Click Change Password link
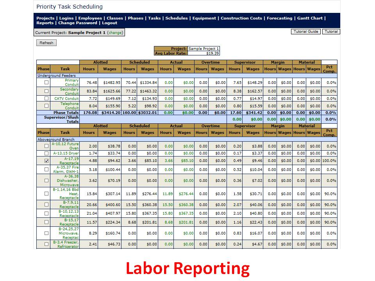Image resolution: width=375 pixels, height=281 pixels. pyautogui.click(x=78, y=23)
